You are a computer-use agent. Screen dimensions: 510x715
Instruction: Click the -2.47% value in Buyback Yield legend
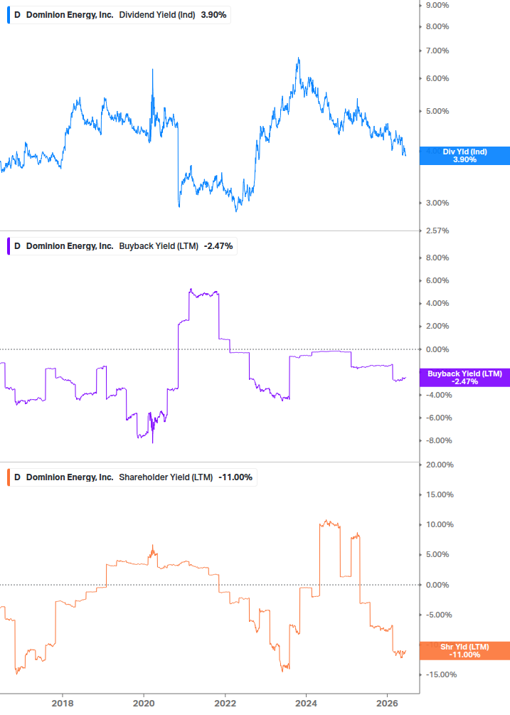click(218, 246)
